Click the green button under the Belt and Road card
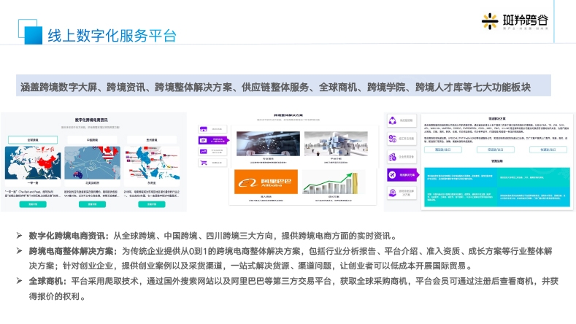The width and height of the screenshot is (576, 324). 33,204
